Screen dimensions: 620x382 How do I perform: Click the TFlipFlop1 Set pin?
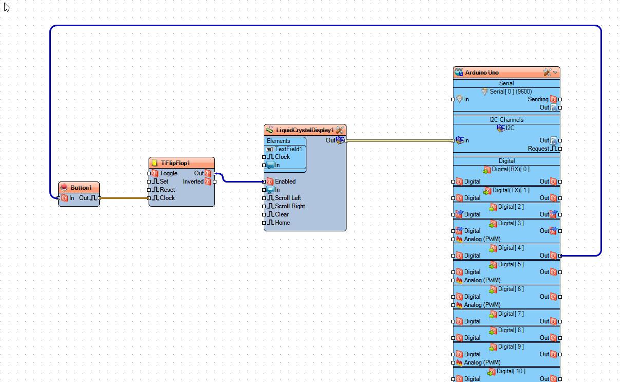tap(149, 181)
